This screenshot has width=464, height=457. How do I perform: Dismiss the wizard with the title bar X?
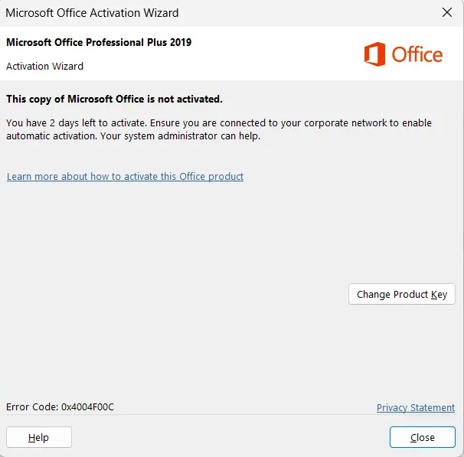447,12
